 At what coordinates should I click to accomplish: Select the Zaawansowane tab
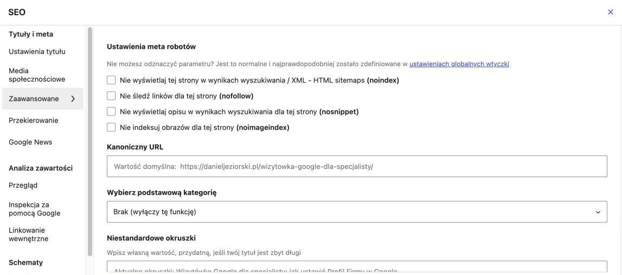(x=43, y=99)
